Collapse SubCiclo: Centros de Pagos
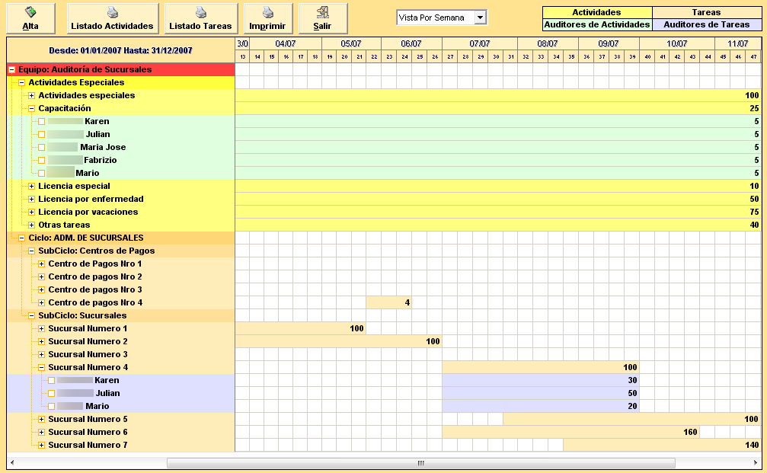Image resolution: width=767 pixels, height=473 pixels. pos(31,251)
